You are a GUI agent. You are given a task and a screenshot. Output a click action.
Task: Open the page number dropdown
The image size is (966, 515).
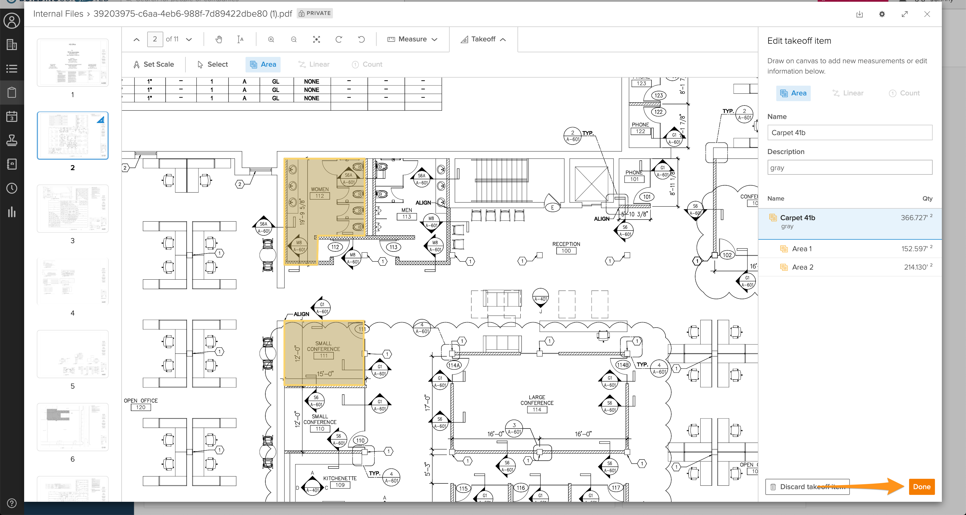point(189,39)
